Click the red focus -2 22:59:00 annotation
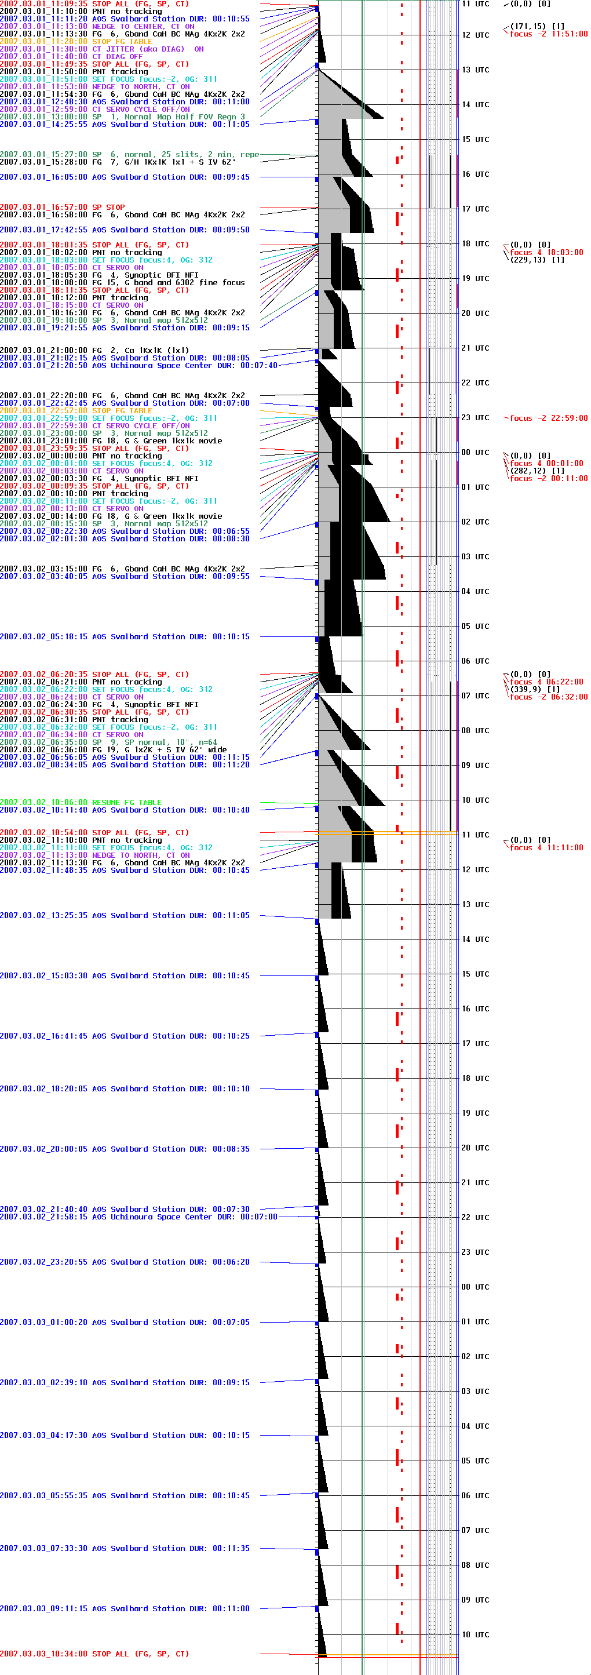 548,418
